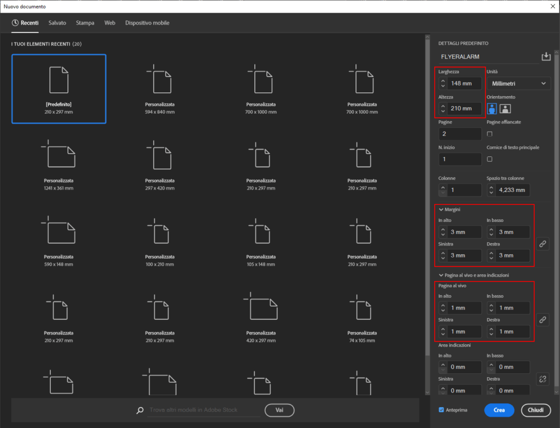Click the Crea button

[x=499, y=410]
